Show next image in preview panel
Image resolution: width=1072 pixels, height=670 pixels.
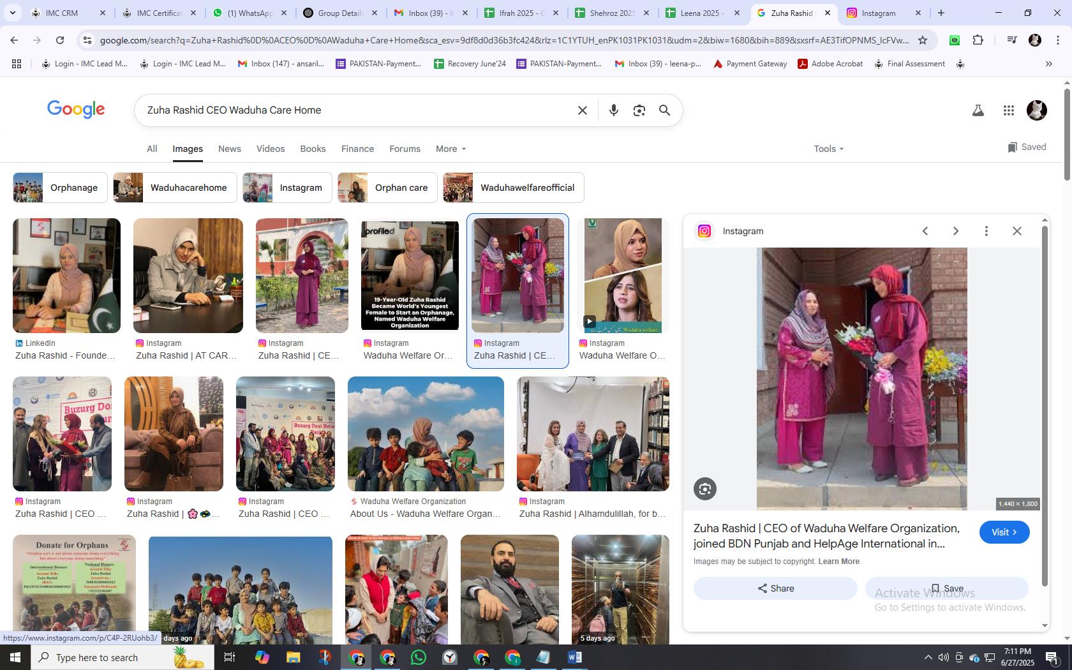tap(955, 231)
